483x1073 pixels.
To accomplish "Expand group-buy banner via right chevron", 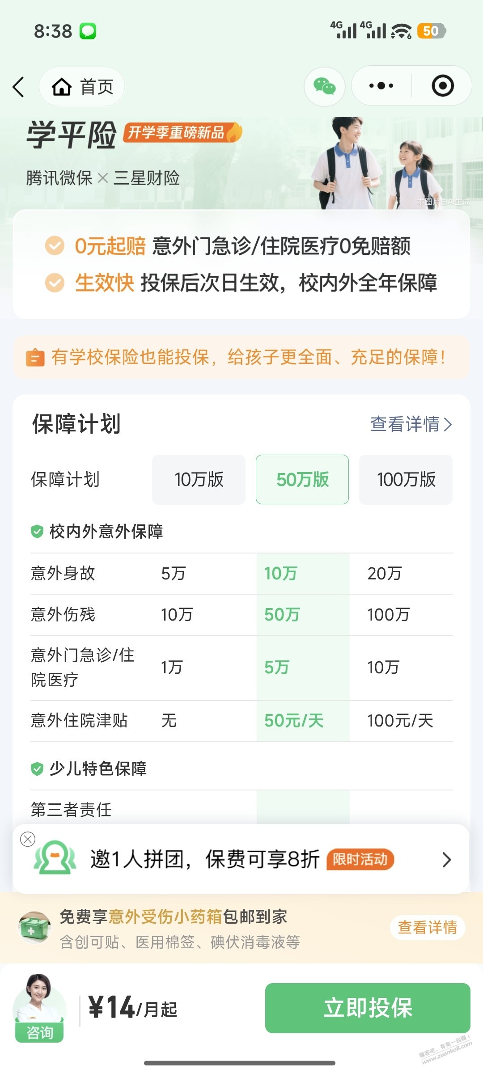I will click(x=446, y=859).
